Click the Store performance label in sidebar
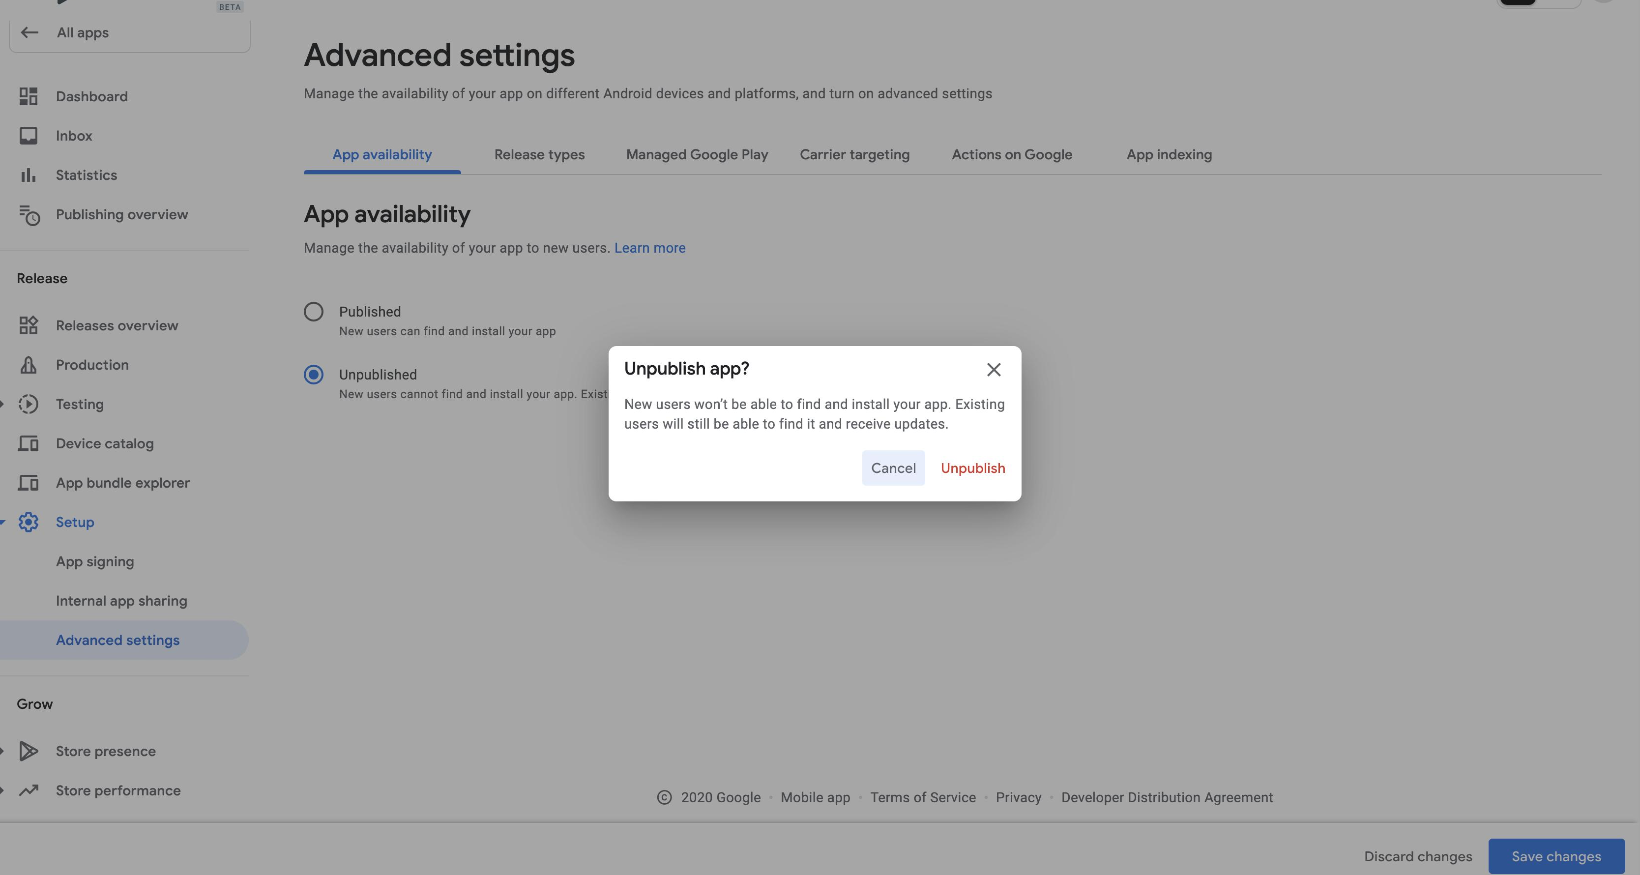 (118, 790)
